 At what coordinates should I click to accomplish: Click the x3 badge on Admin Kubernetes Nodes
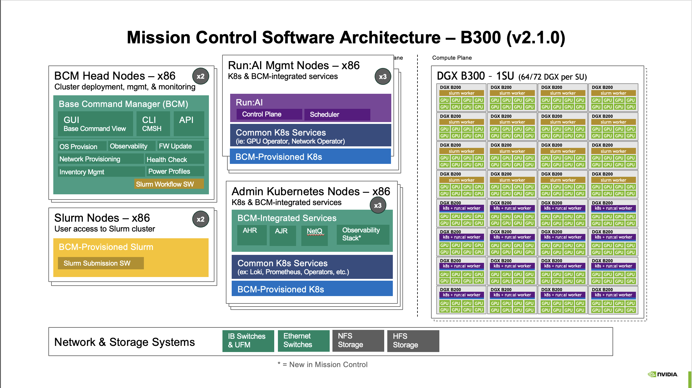coord(378,205)
